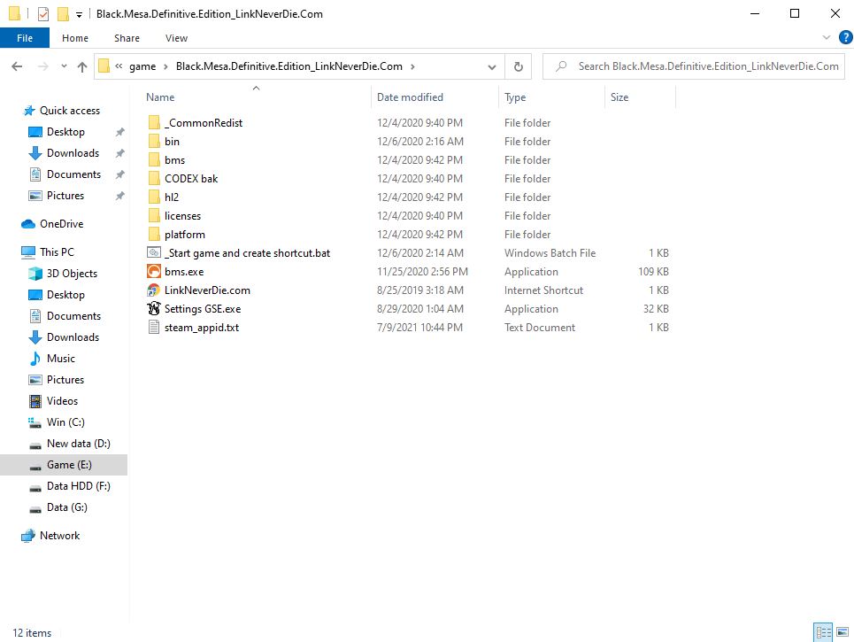Image resolution: width=854 pixels, height=642 pixels.
Task: Click the Up one level arrow
Action: pyautogui.click(x=82, y=66)
